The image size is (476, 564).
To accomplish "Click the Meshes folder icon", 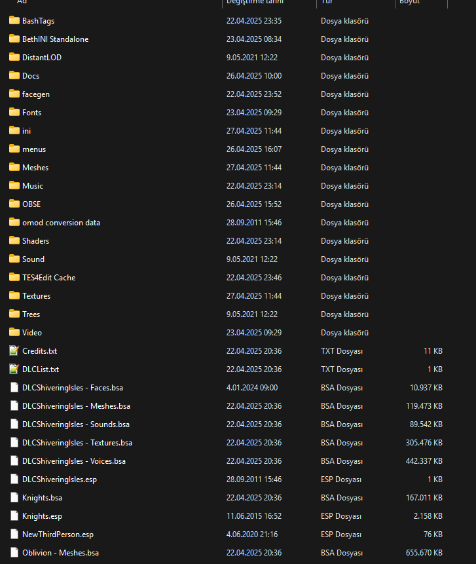I will pyautogui.click(x=14, y=167).
